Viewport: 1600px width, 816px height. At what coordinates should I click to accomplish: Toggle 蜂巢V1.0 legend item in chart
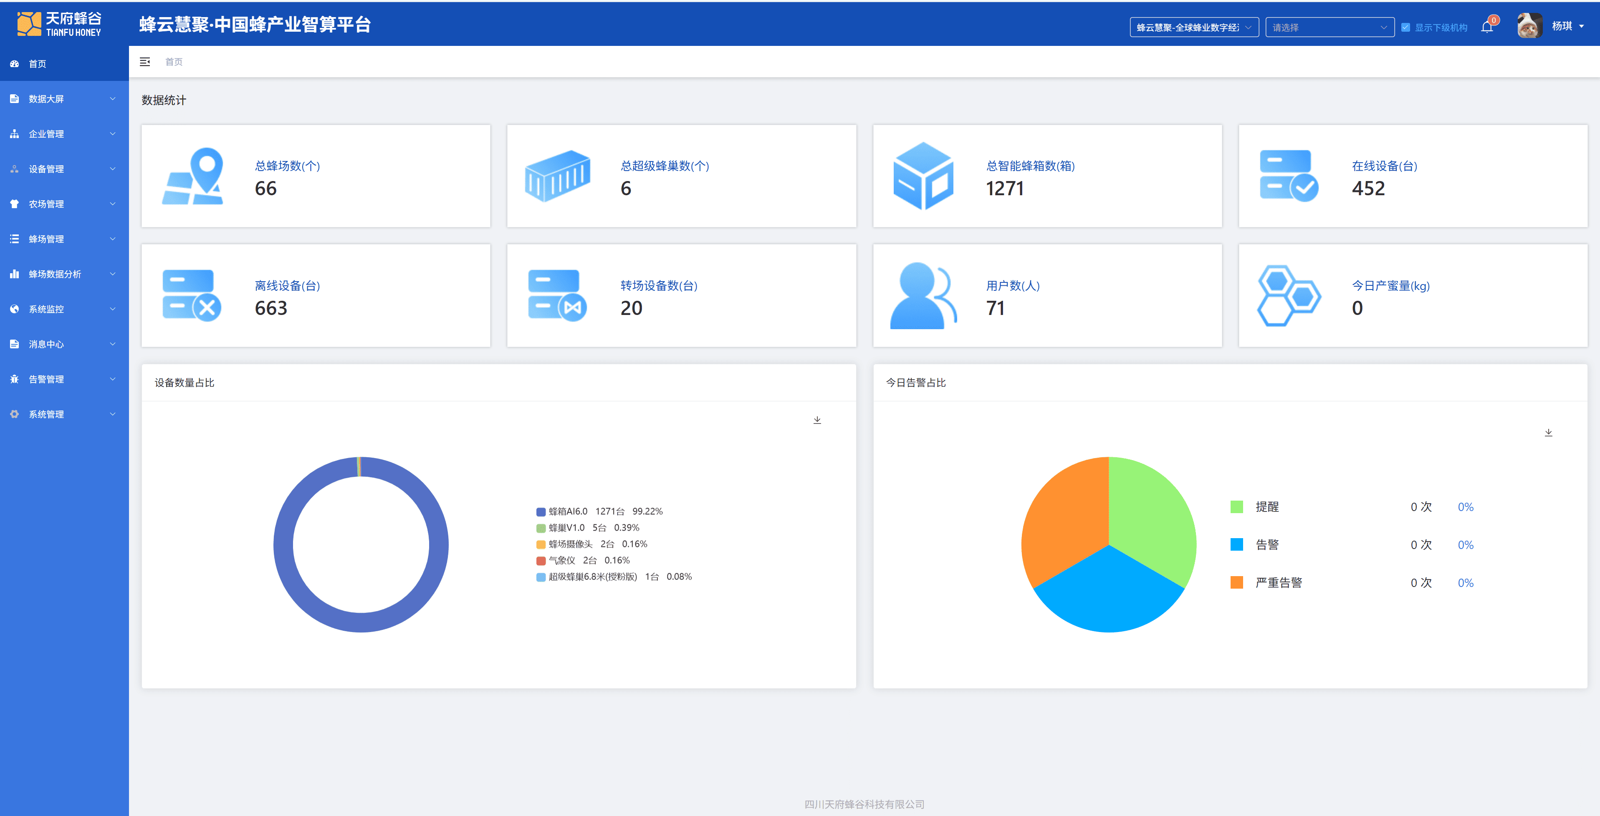(566, 527)
